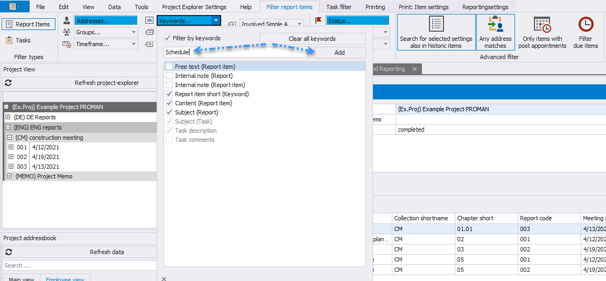
Task: Select the 'completed' value cell
Action: pyautogui.click(x=501, y=129)
